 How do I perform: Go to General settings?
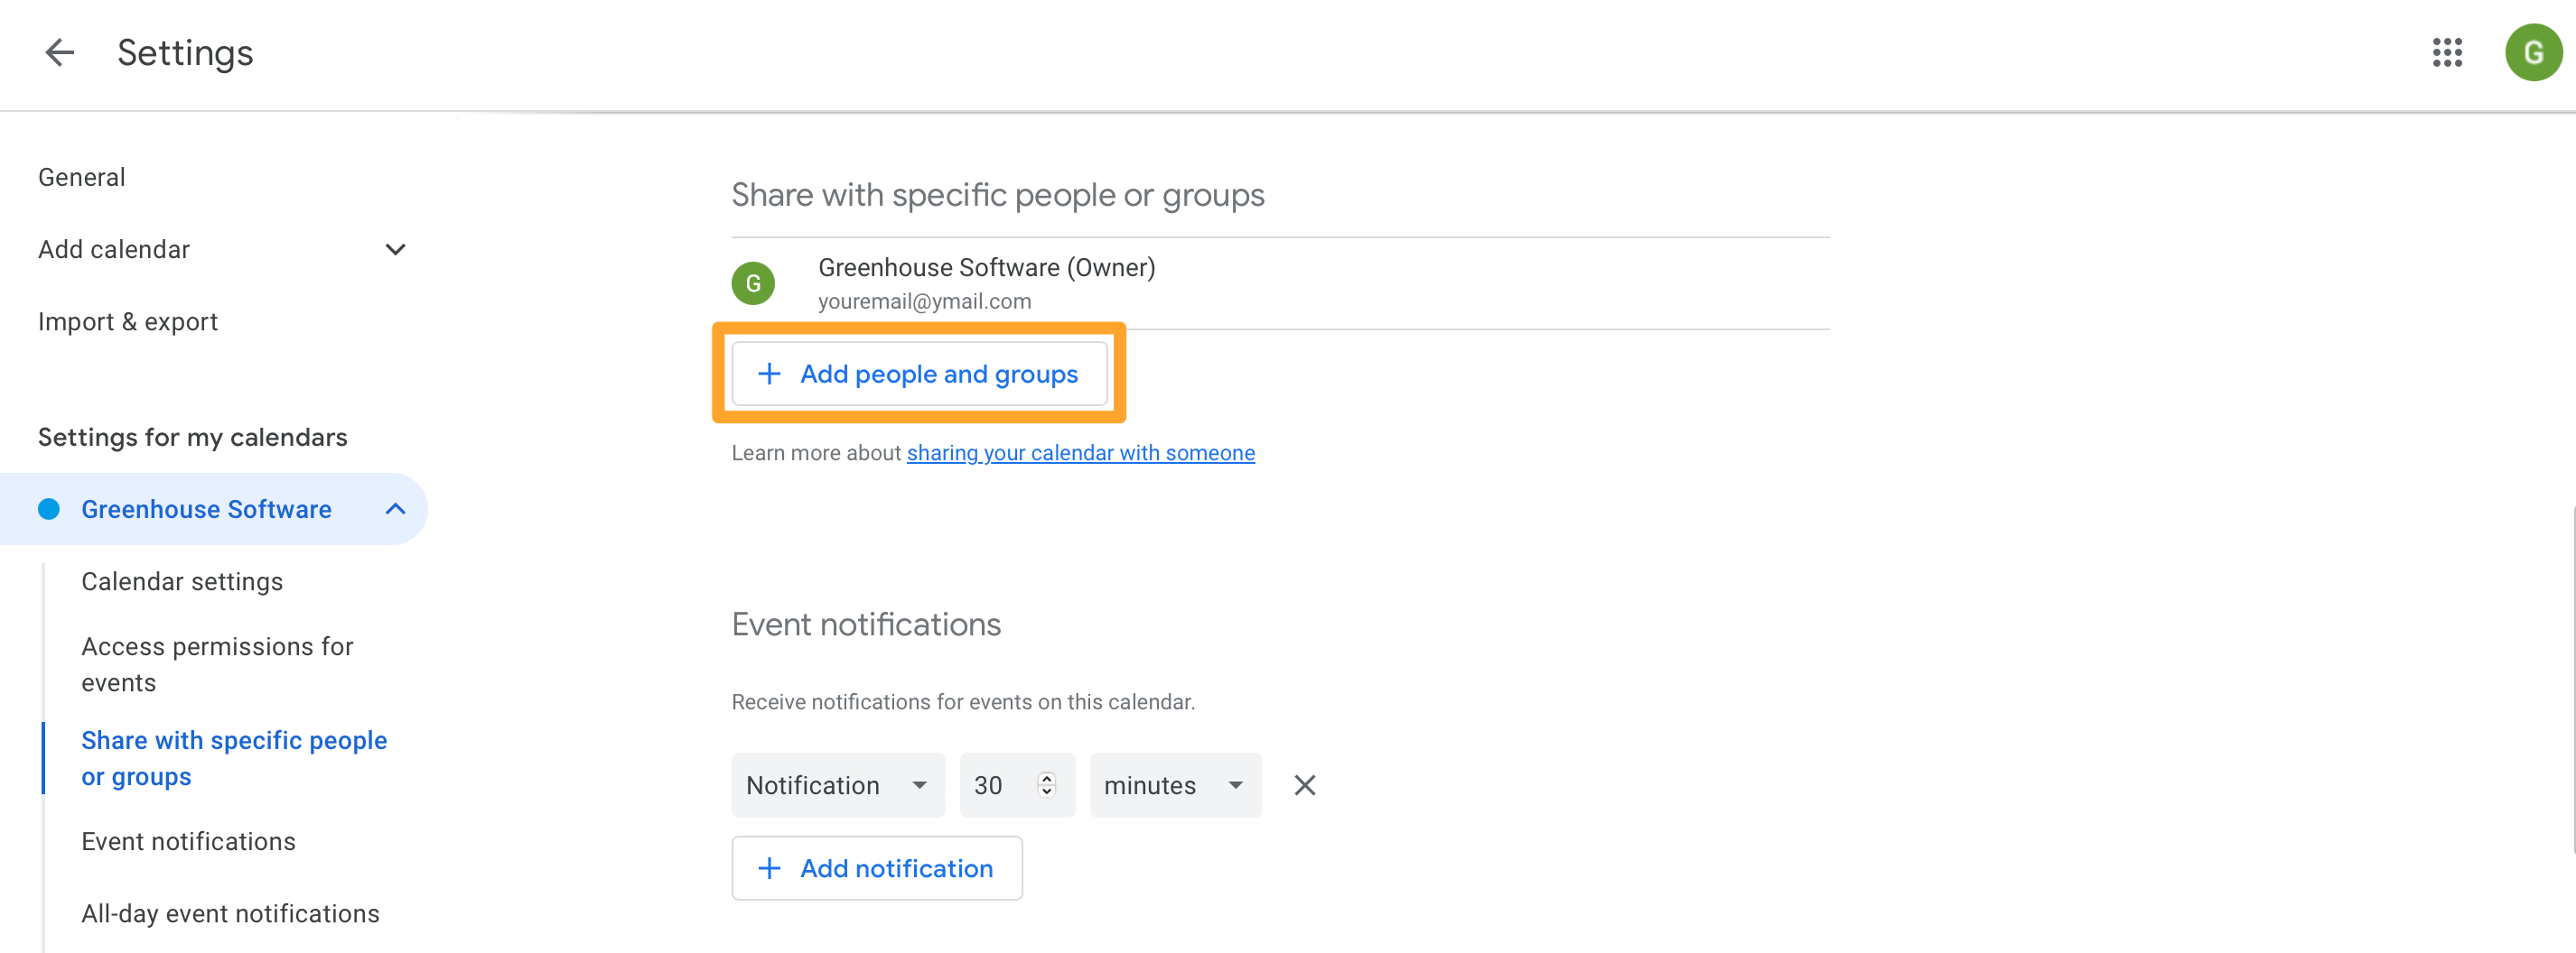[x=82, y=178]
